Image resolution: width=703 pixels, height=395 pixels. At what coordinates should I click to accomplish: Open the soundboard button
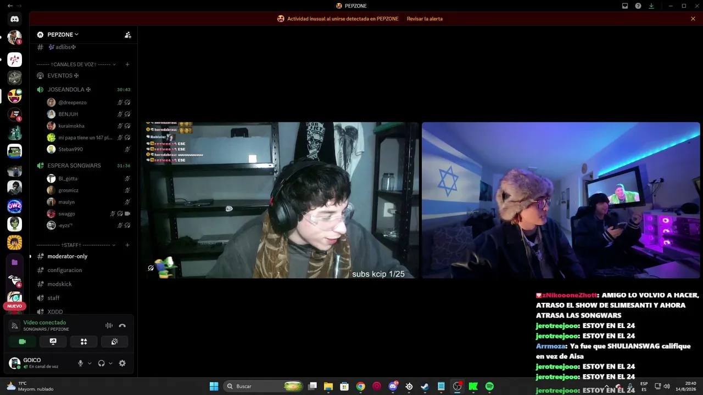(114, 341)
